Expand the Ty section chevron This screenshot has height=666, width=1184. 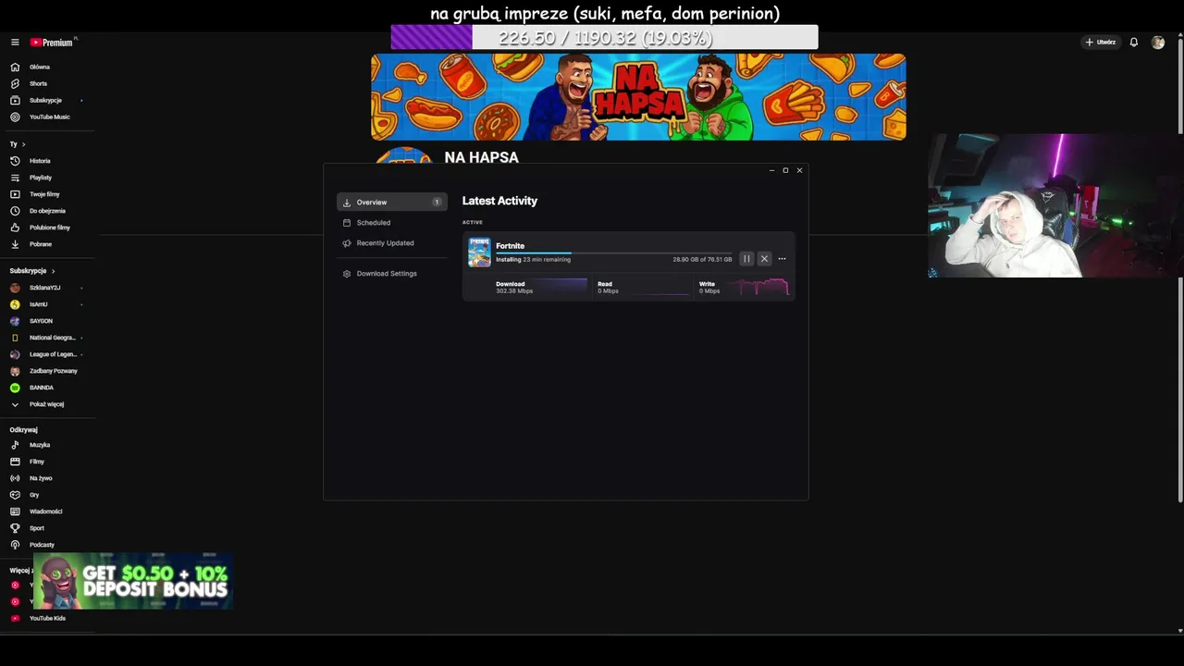23,144
